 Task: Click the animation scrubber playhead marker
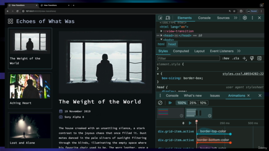[x=196, y=122]
